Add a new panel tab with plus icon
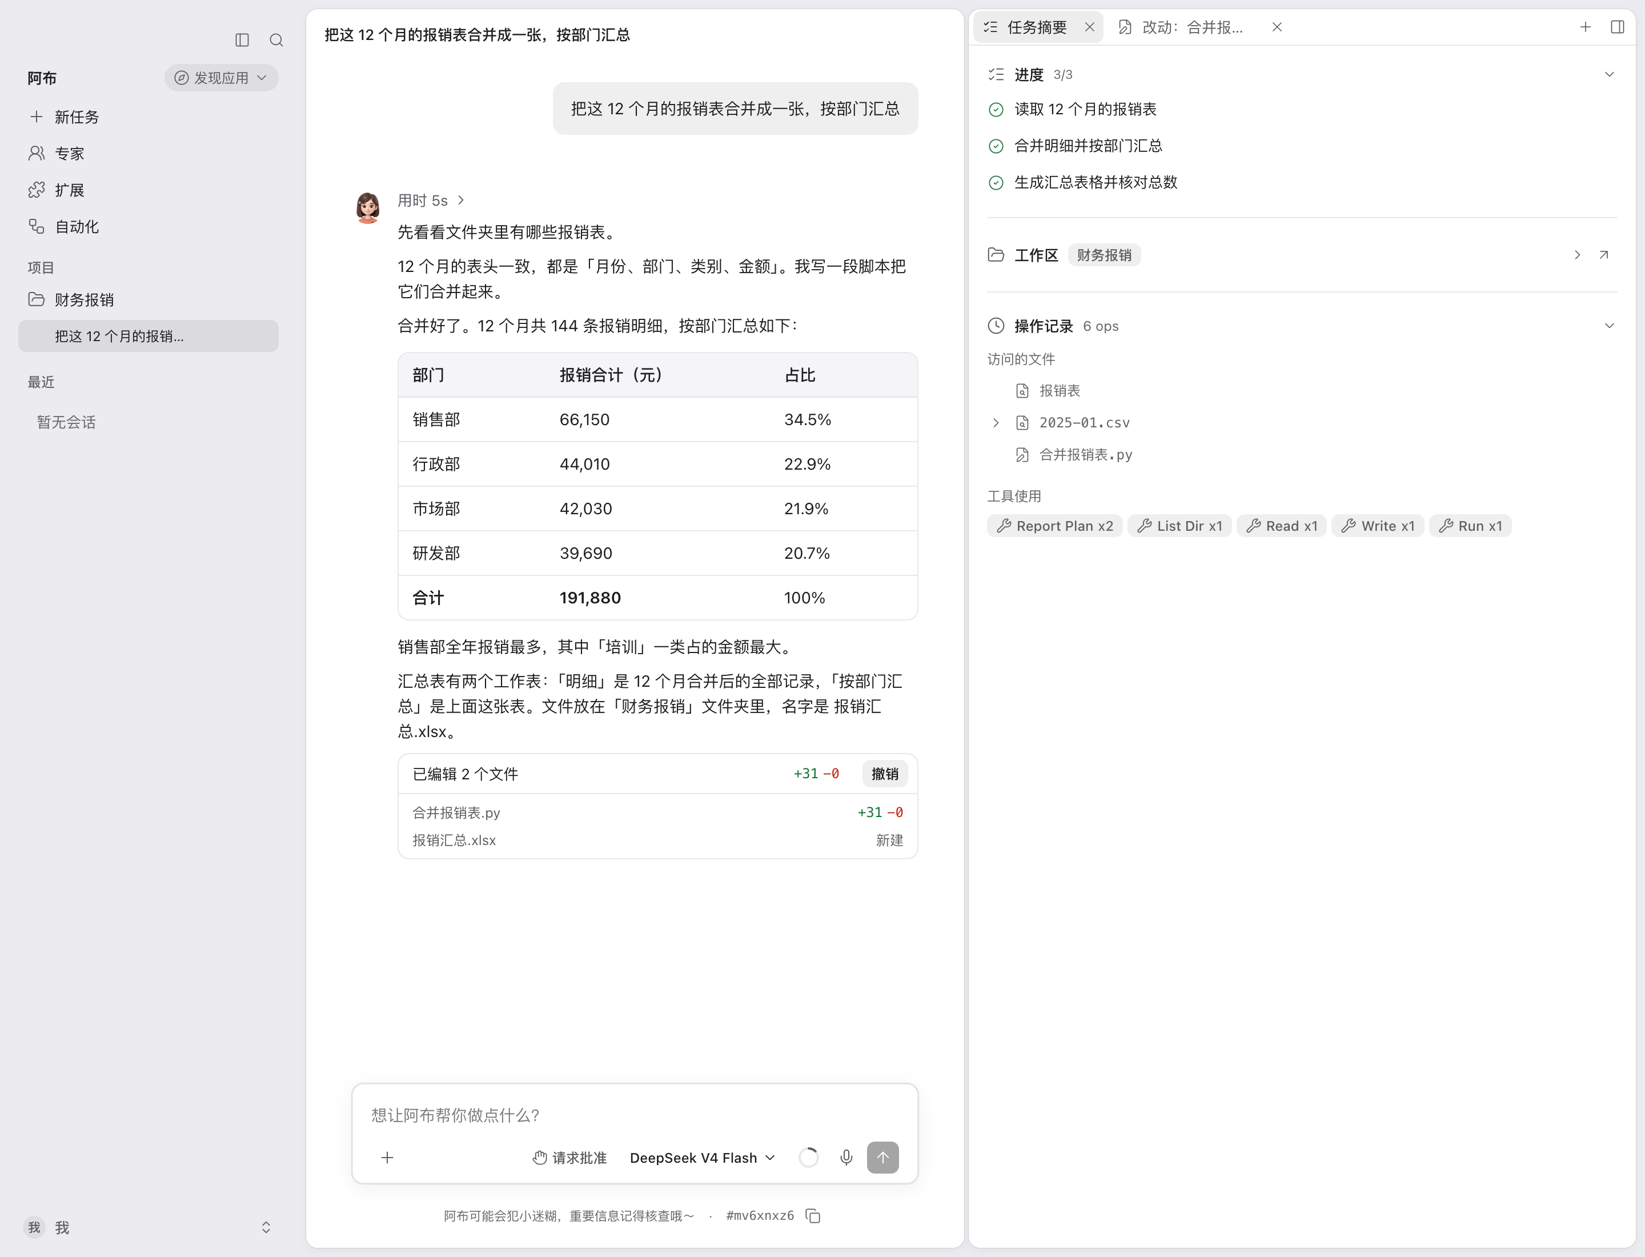 coord(1585,27)
